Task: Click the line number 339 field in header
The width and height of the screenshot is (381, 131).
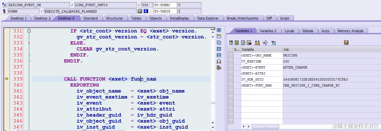Action: 147,5
